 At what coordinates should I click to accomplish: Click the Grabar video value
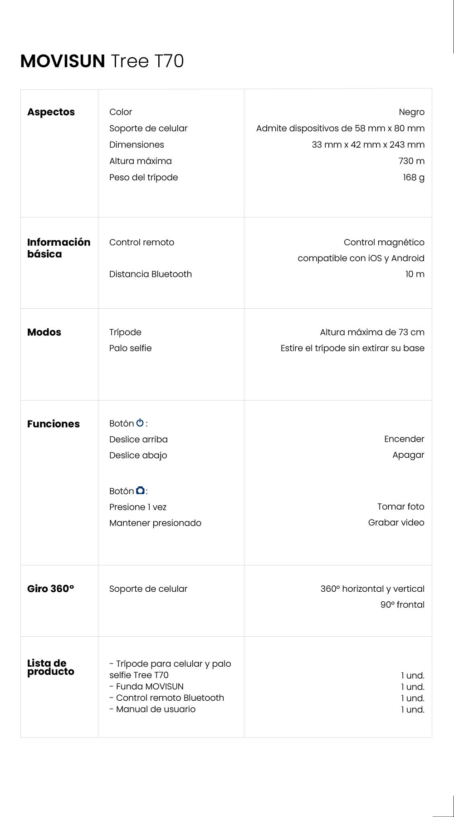click(396, 522)
